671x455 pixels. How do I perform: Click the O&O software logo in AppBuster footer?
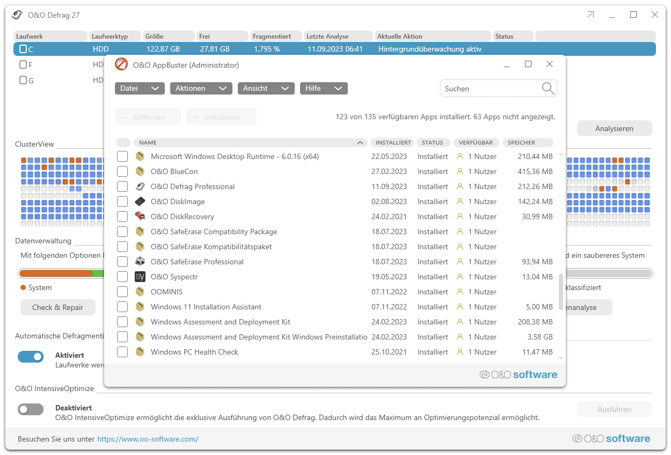519,374
